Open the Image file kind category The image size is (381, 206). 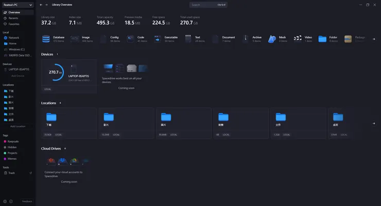point(81,39)
